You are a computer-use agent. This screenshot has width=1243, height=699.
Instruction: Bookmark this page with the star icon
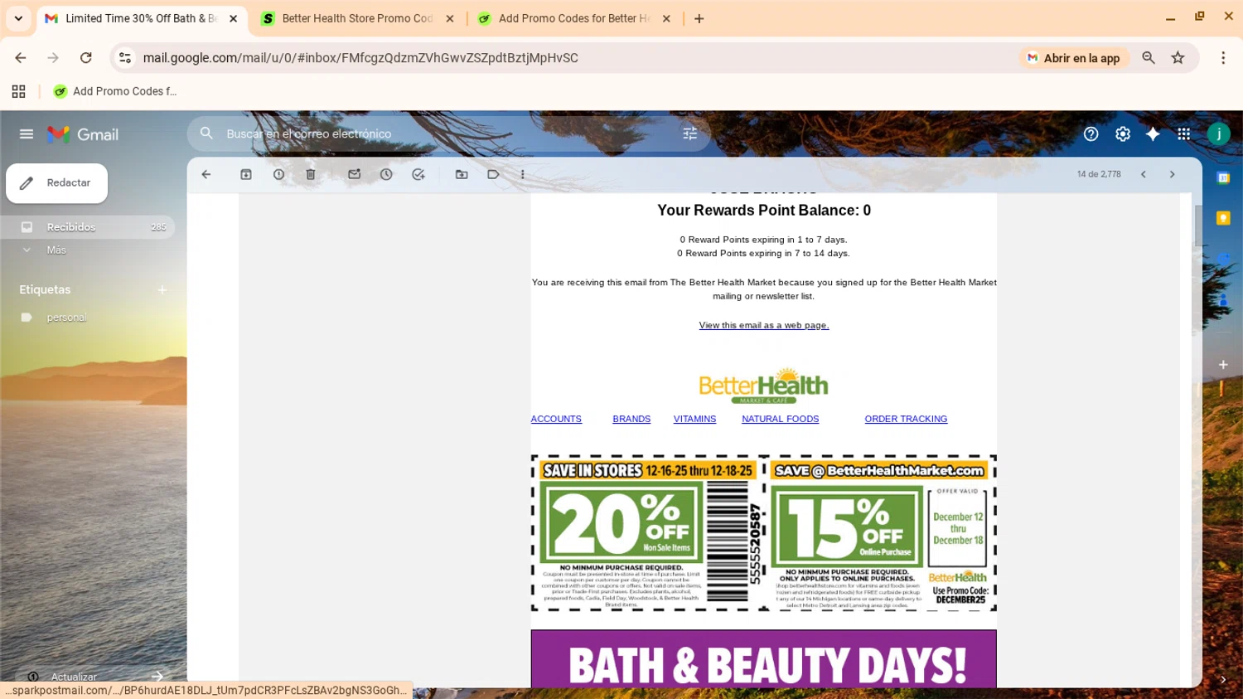pos(1178,57)
